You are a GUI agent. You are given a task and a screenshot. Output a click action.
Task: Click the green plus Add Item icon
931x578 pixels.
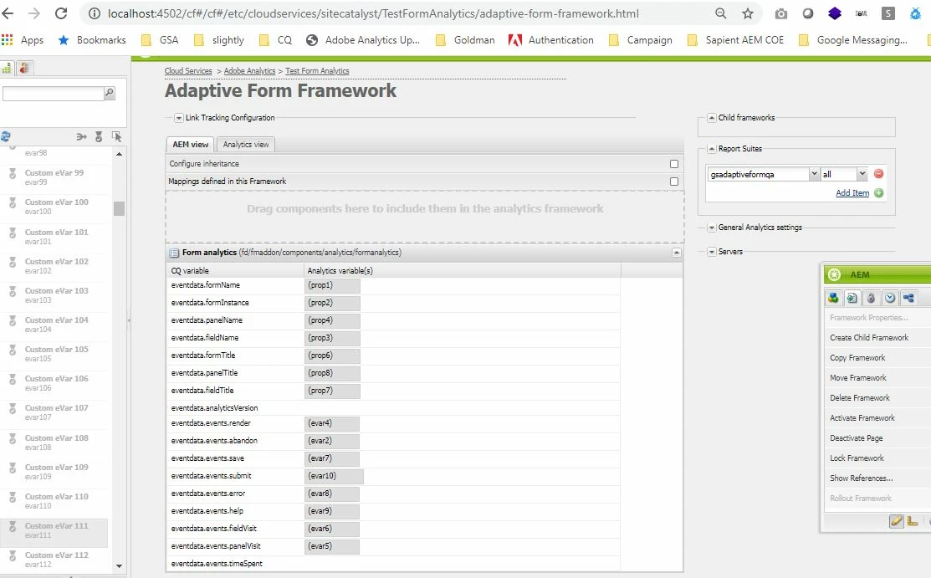tap(879, 193)
